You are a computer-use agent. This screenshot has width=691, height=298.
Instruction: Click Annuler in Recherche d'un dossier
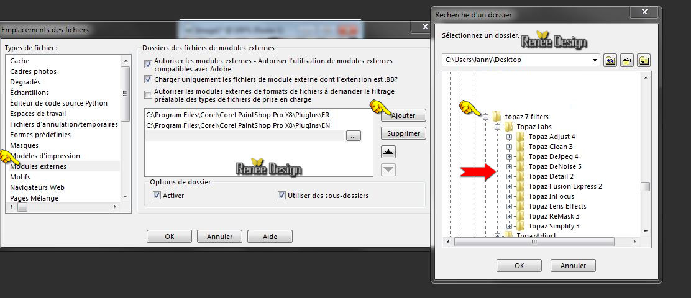click(x=574, y=266)
